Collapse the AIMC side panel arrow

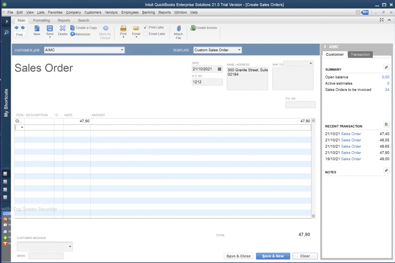325,47
